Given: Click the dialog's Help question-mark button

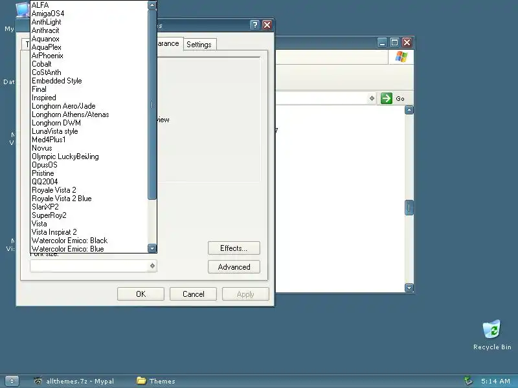Looking at the screenshot, I should (254, 25).
